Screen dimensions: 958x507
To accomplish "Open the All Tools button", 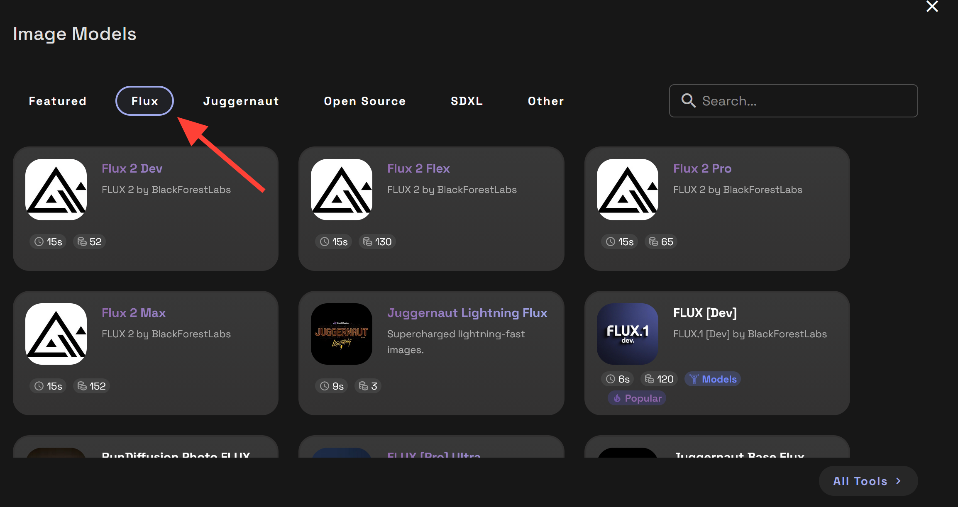I will (x=868, y=481).
